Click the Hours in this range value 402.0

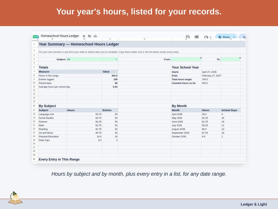pyautogui.click(x=114, y=76)
